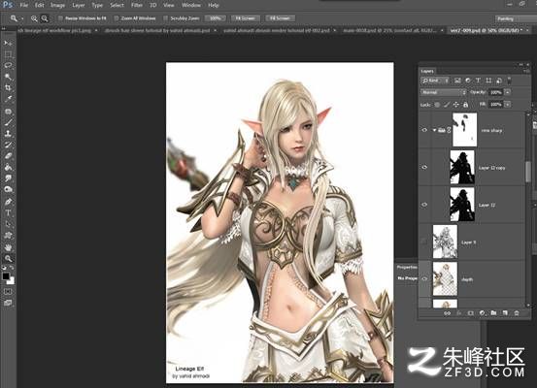Screen dimensions: 537x388
Task: Select the Dodge tool
Action: click(x=8, y=189)
